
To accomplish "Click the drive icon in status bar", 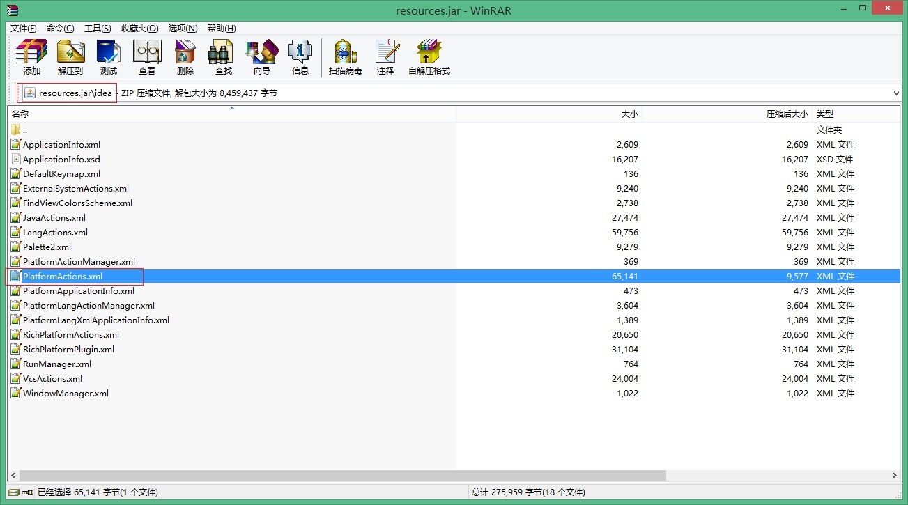I will pyautogui.click(x=13, y=492).
